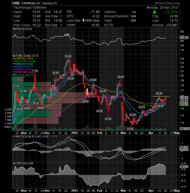Screen dimensions: 190x193
Task: Click the EMA(9) 15.18 purple legend entry
Action: [22, 69]
